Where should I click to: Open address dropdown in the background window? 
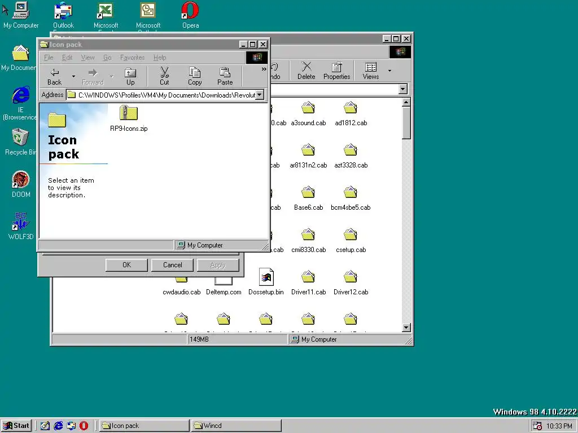click(x=403, y=89)
